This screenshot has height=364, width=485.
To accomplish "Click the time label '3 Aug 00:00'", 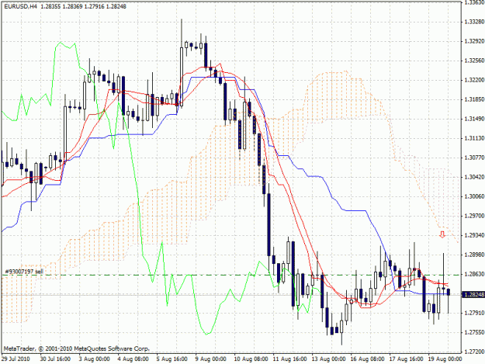I will (x=94, y=359).
